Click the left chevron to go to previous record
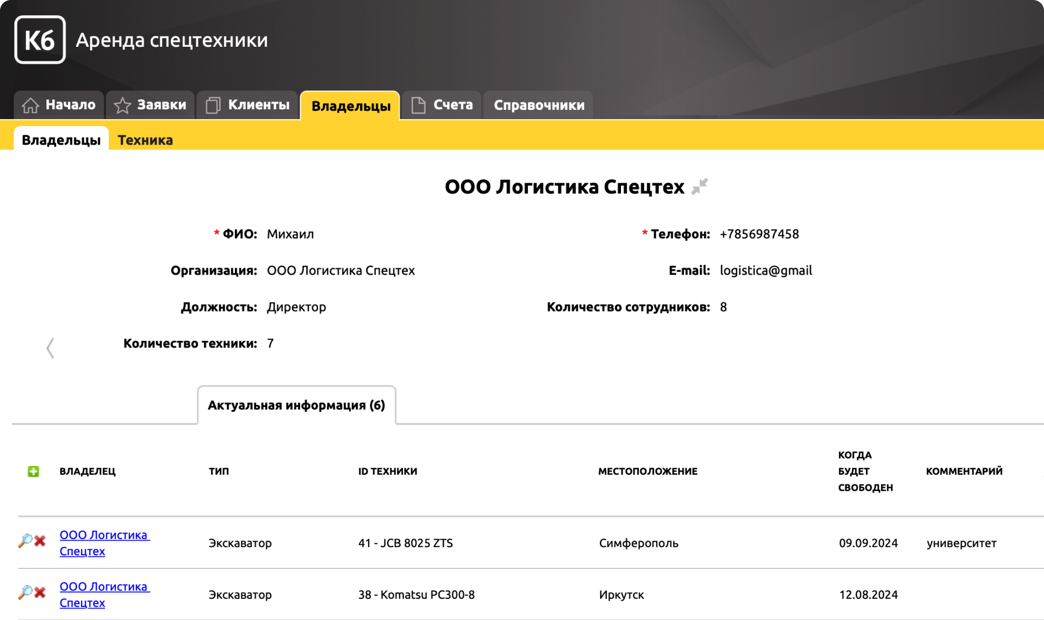 click(50, 348)
